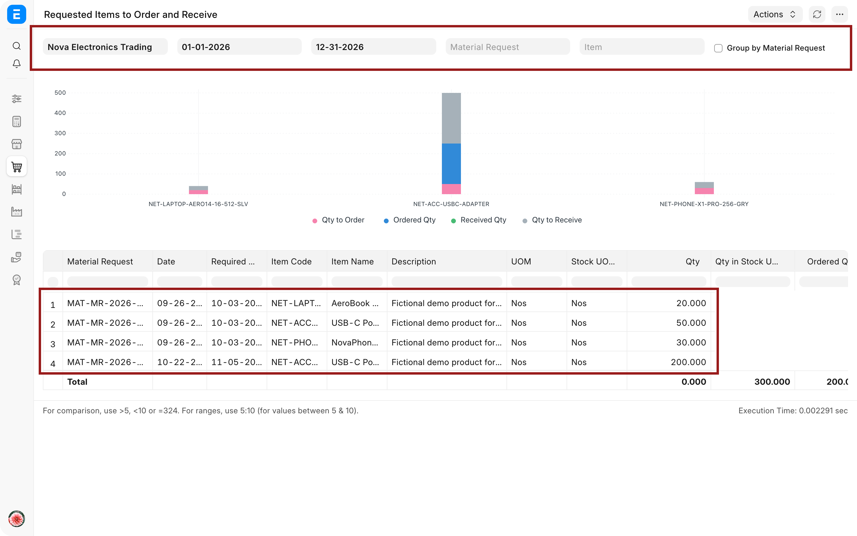Toggle Qty to Receive legend entry
This screenshot has width=857, height=536.
pyautogui.click(x=553, y=220)
